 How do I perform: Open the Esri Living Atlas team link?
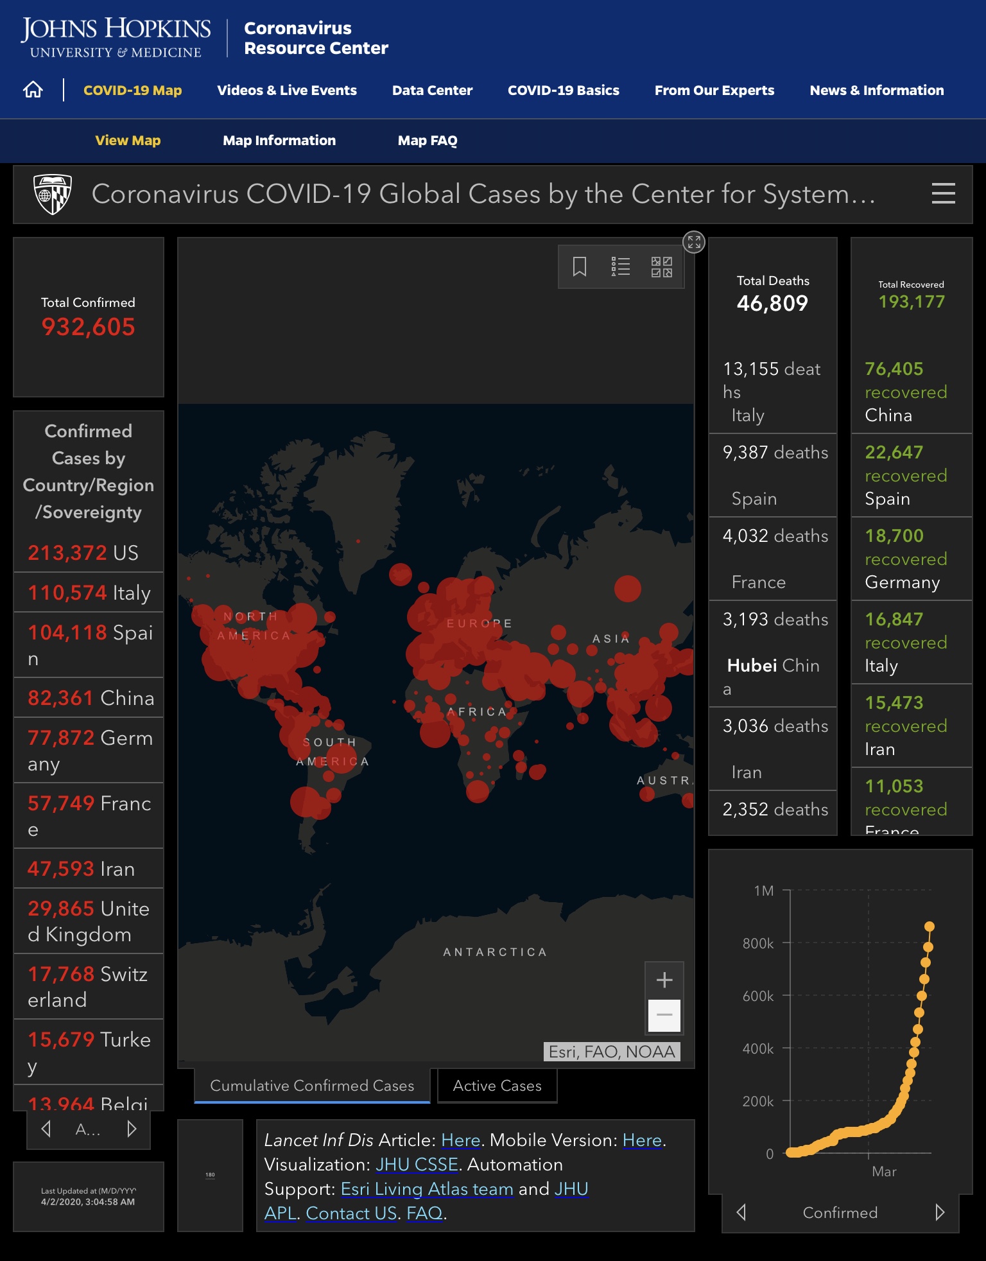point(427,1189)
